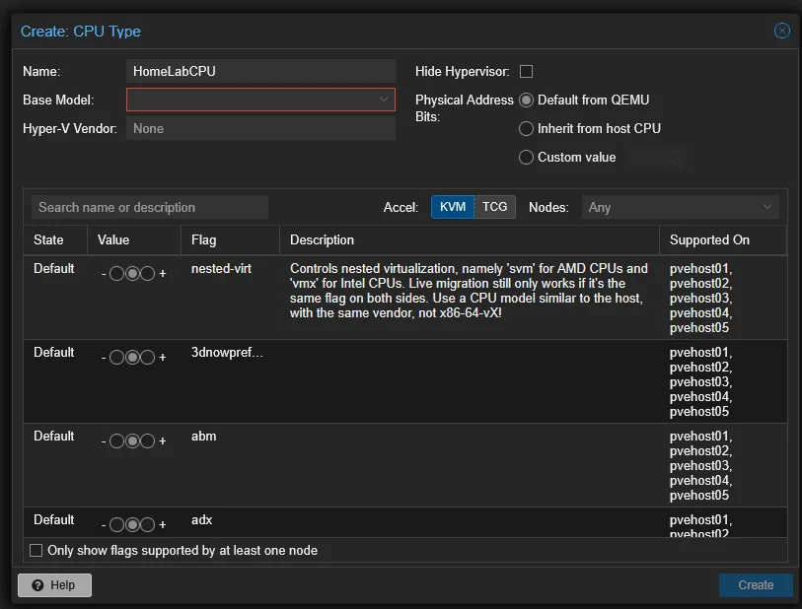802x609 pixels.
Task: Select Inherit from host CPU option
Action: [x=526, y=128]
